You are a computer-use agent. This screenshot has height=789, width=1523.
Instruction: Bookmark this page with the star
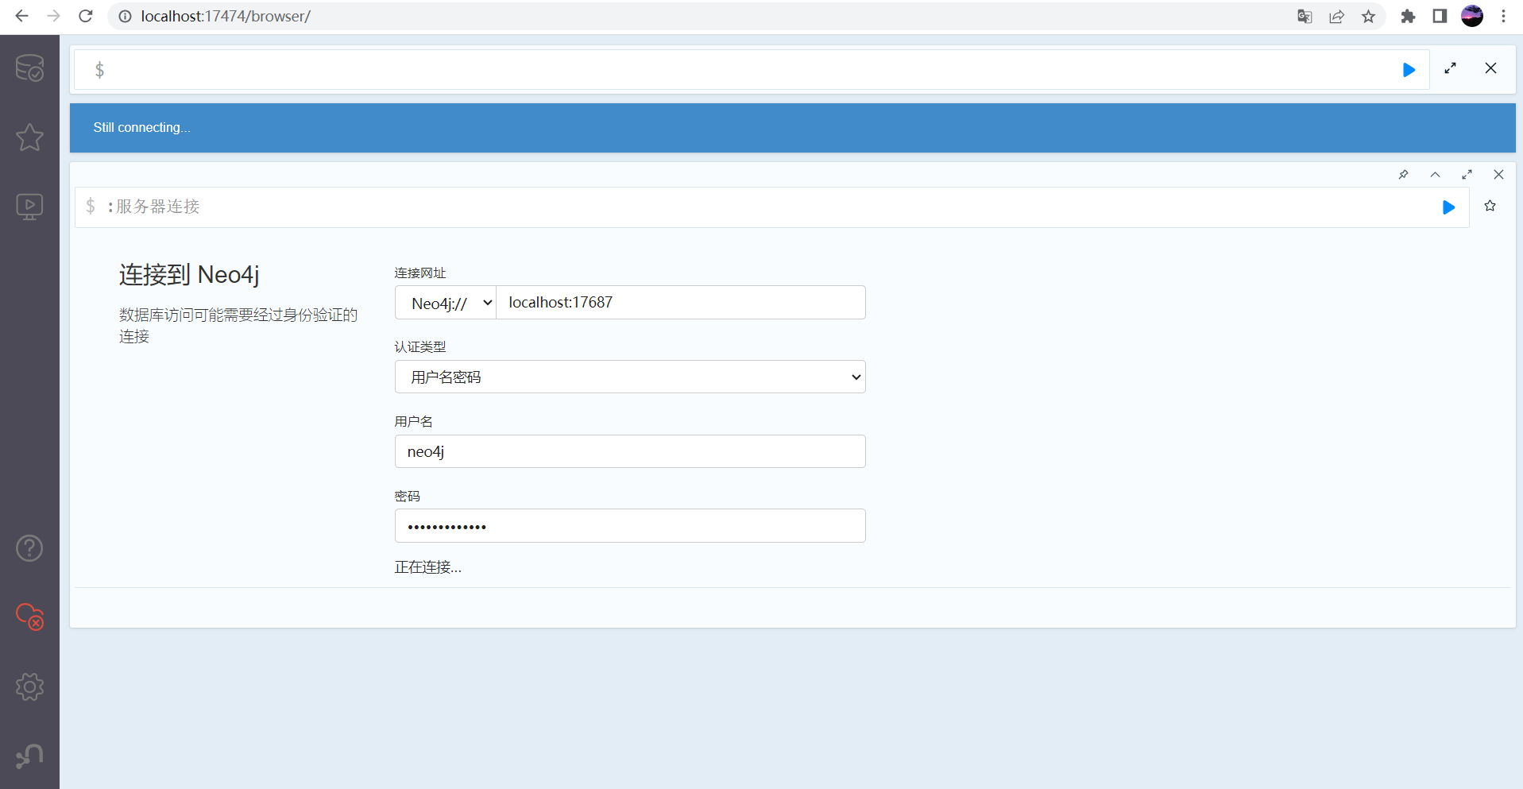click(x=1368, y=17)
